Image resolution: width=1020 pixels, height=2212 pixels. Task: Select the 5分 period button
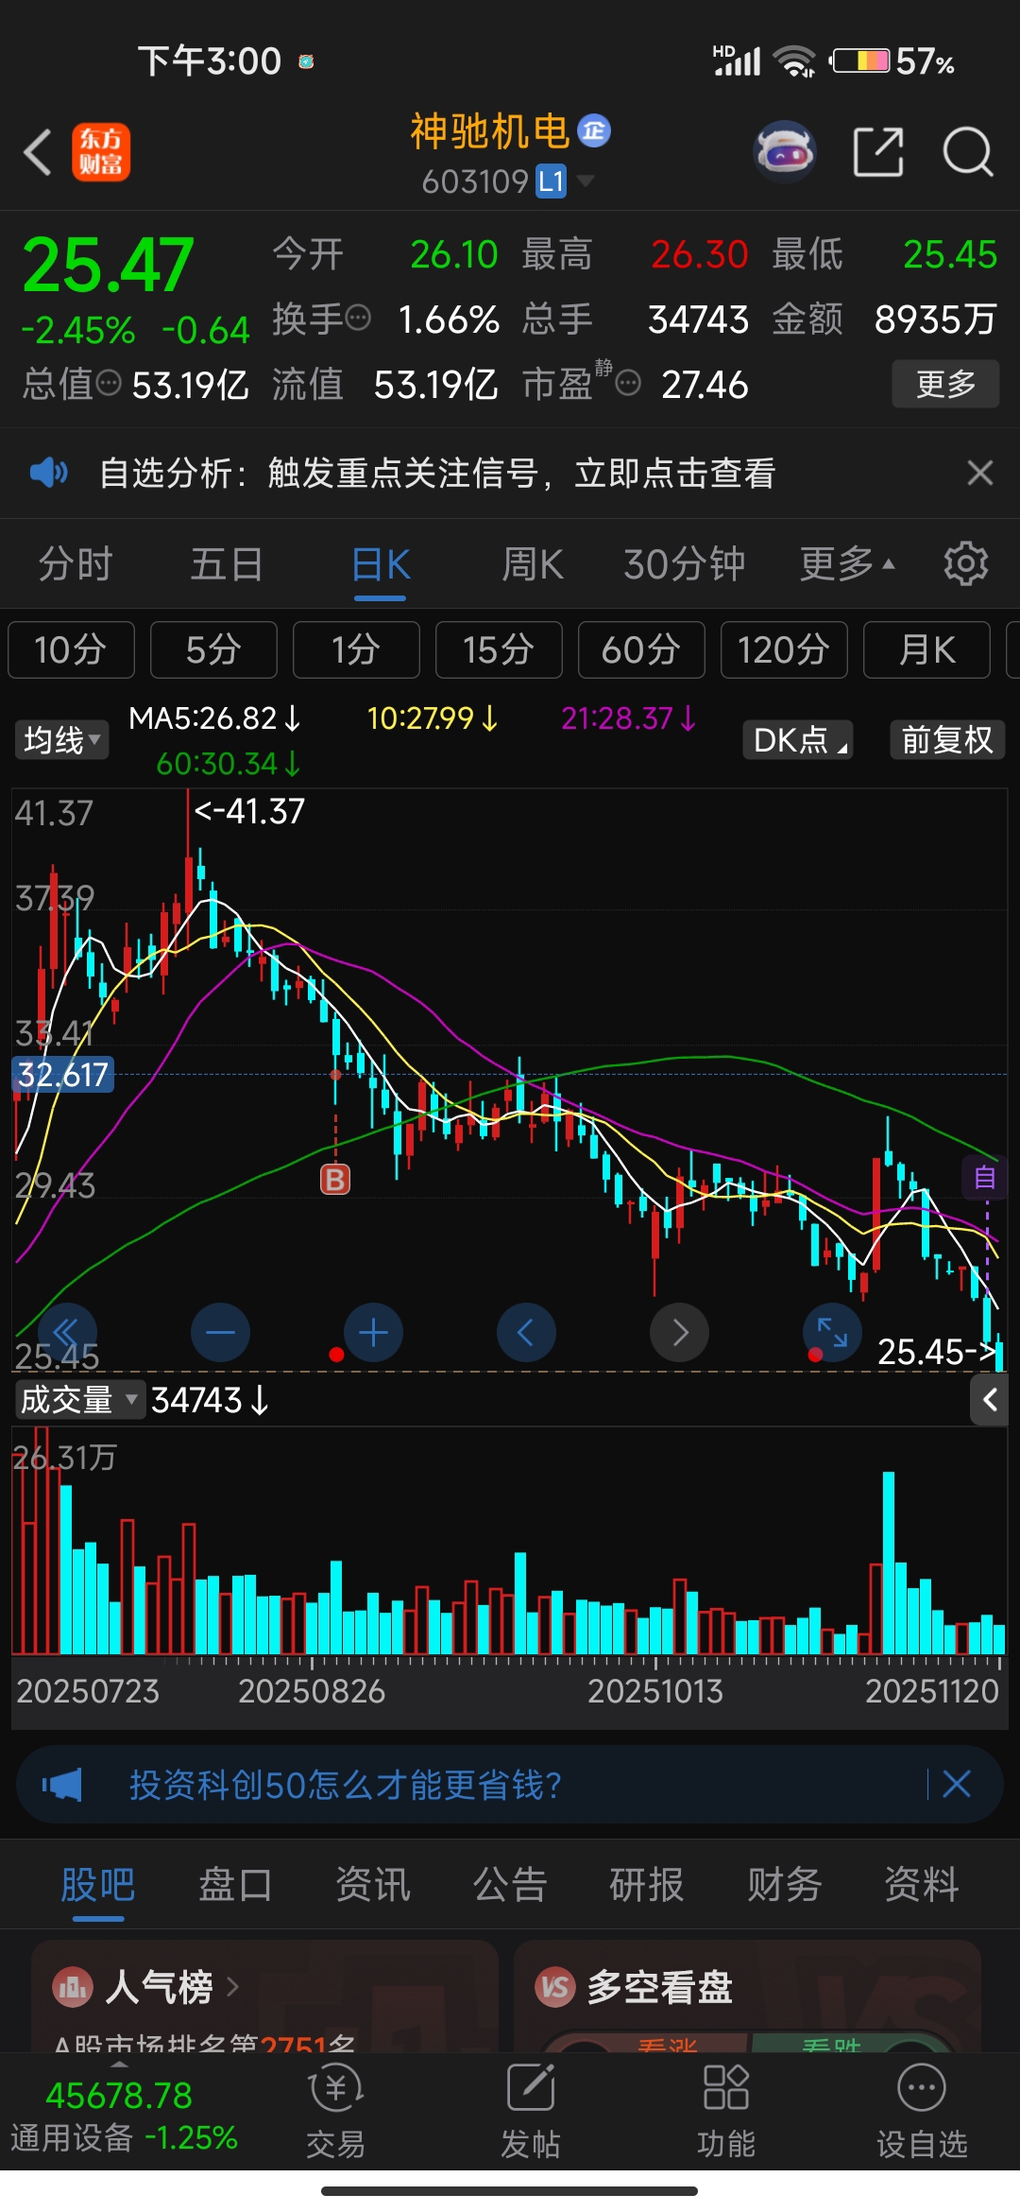pos(213,650)
